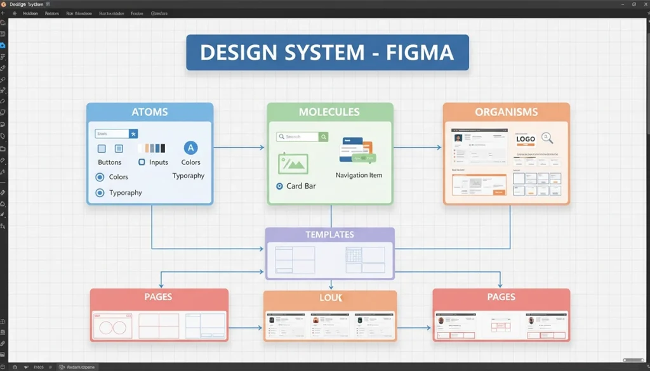Viewport: 650px width, 371px height.
Task: Click the fx effects icon in sidebar
Action: (x=3, y=226)
